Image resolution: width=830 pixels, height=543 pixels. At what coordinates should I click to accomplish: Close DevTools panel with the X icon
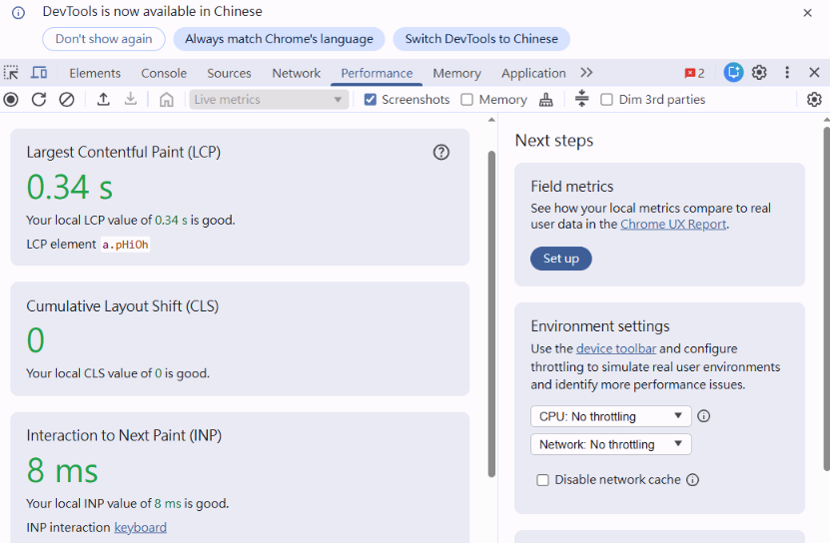tap(814, 73)
